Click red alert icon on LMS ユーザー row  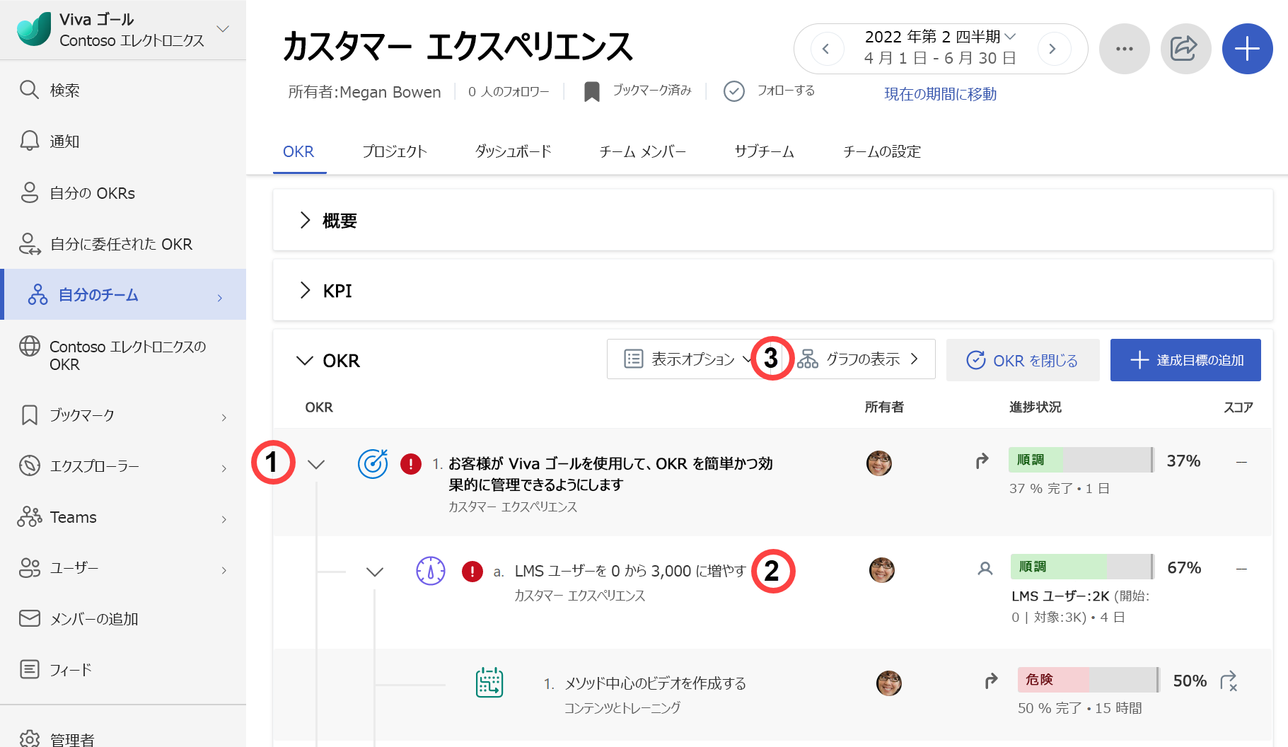[472, 571]
